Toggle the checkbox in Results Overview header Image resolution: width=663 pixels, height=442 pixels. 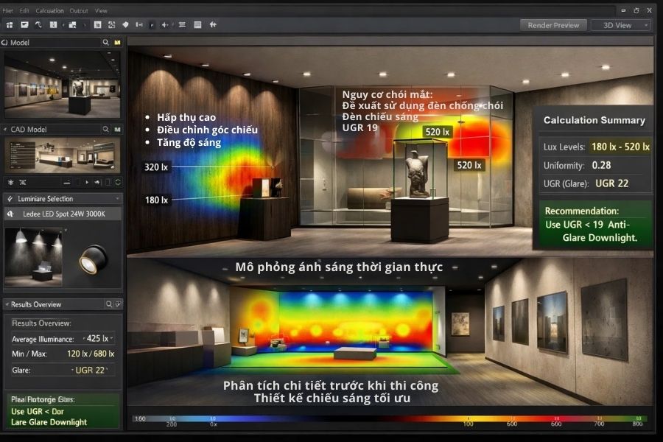(117, 304)
